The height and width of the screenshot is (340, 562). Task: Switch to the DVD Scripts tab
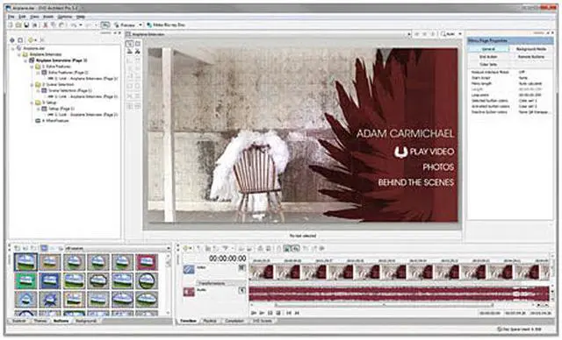point(263,321)
